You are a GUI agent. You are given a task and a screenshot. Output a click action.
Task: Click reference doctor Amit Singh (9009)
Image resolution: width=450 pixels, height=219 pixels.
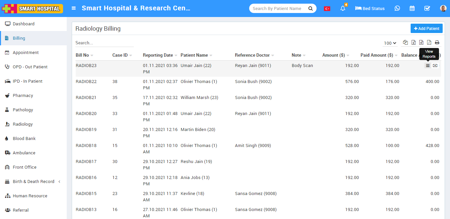point(253,146)
